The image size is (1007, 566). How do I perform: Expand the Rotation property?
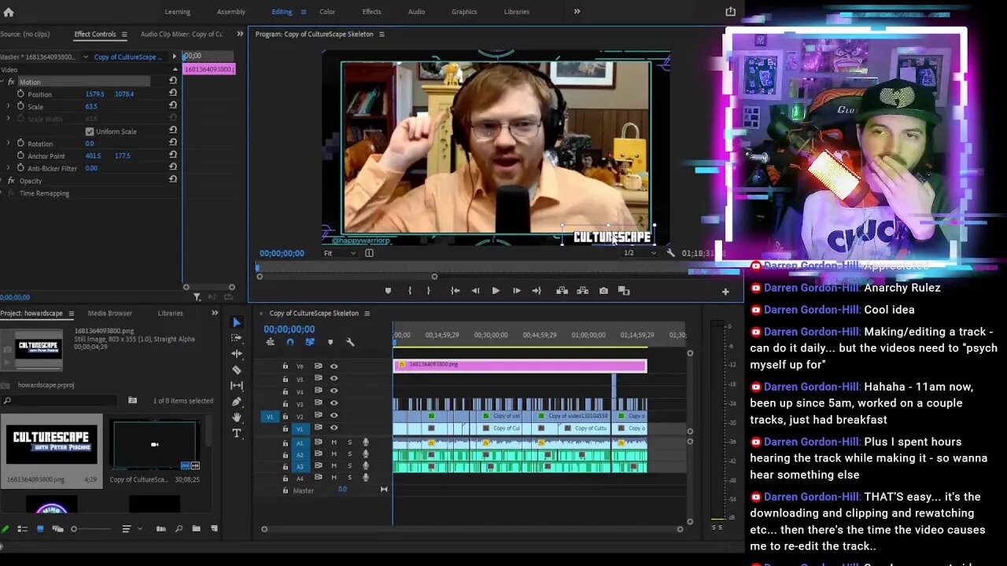pyautogui.click(x=9, y=143)
